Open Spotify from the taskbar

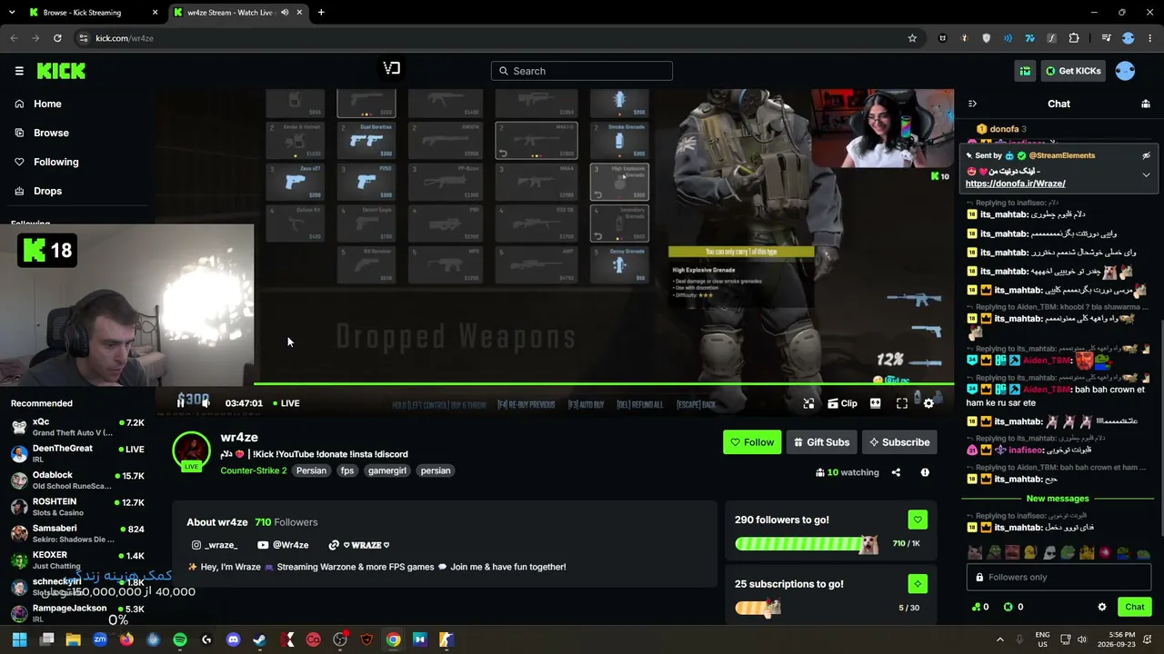coord(180,639)
